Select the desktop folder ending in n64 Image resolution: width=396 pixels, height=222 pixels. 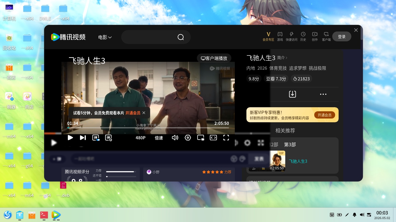[x=27, y=71]
